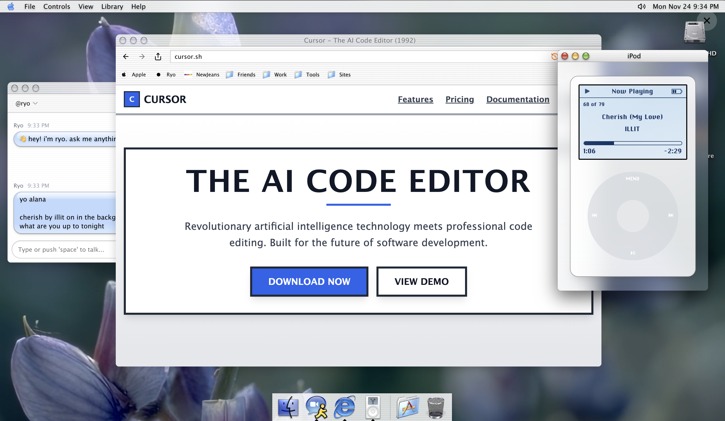Open the Help menu

pyautogui.click(x=138, y=6)
